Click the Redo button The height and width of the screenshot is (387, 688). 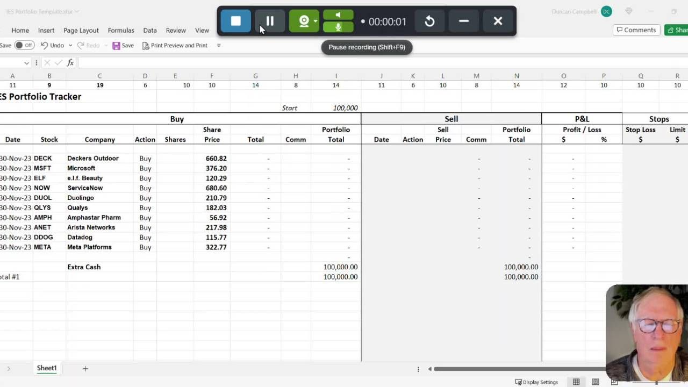(88, 46)
